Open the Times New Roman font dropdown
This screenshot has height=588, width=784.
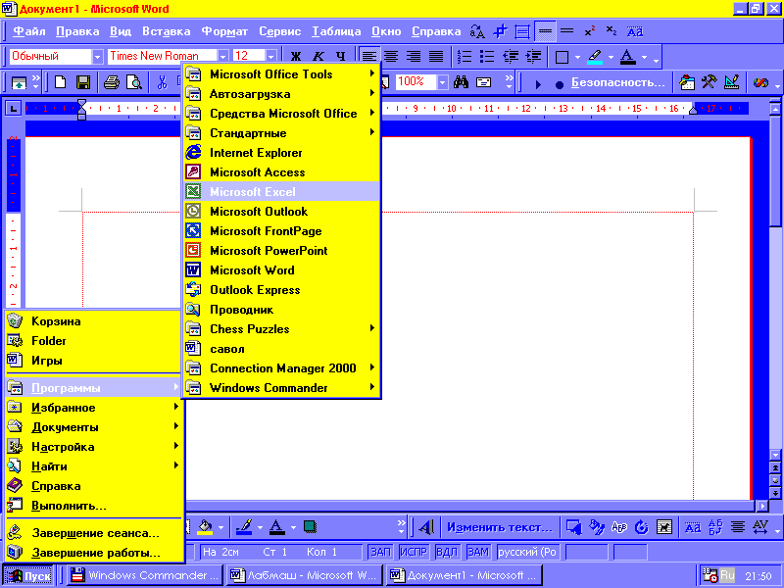click(x=223, y=57)
